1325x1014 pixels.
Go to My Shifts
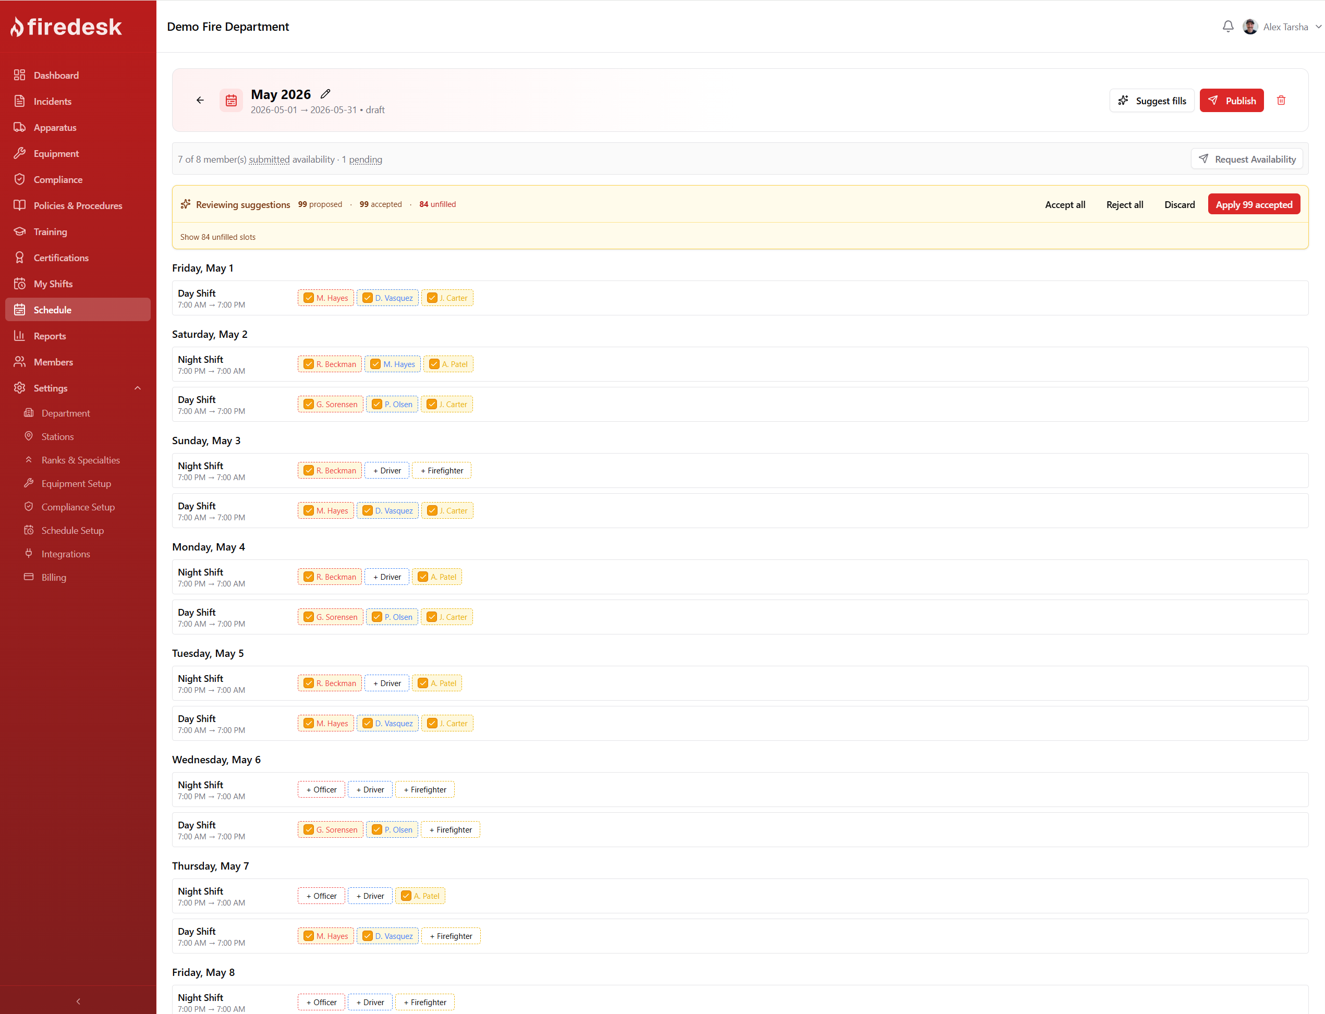click(x=78, y=284)
